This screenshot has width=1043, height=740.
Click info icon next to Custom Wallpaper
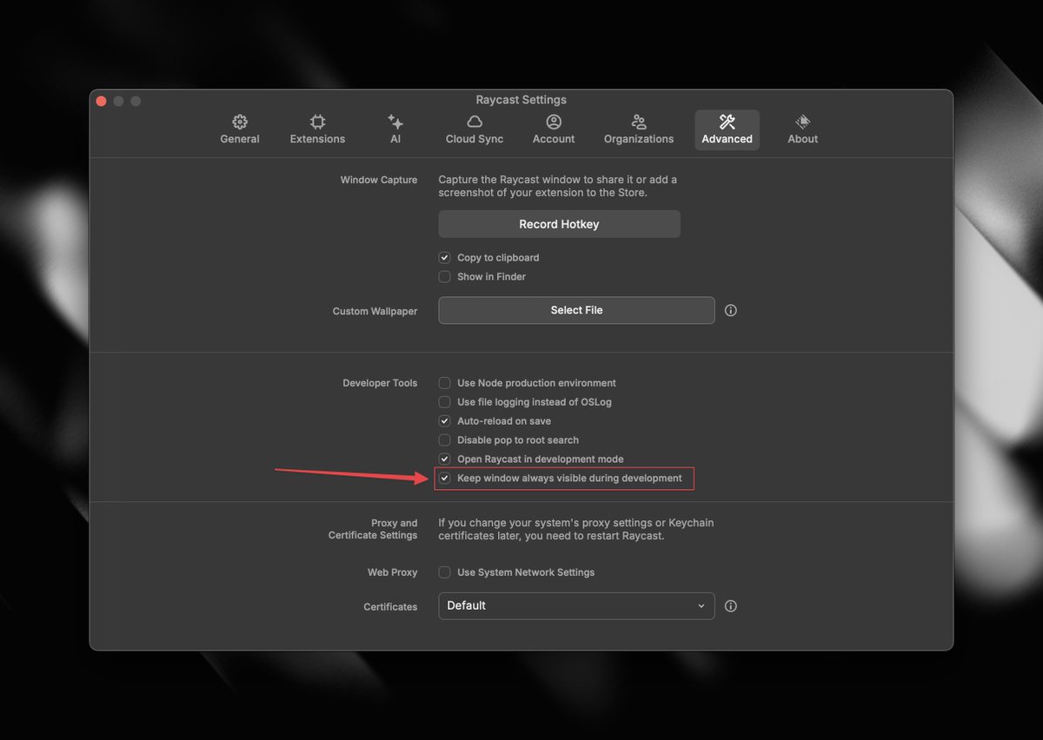click(731, 310)
